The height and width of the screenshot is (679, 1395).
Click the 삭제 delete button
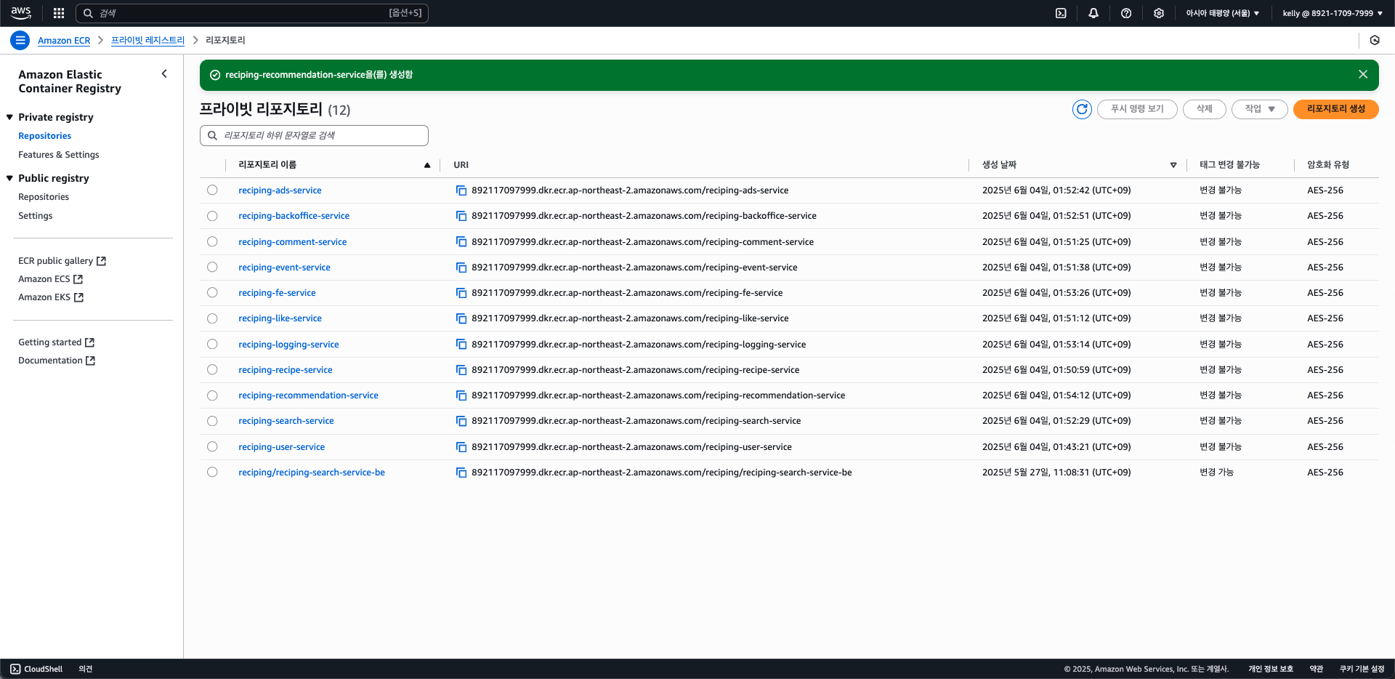tap(1205, 109)
